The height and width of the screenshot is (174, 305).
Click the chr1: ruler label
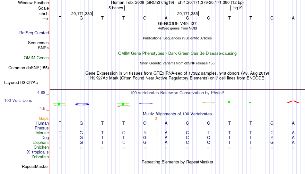[x=44, y=13]
